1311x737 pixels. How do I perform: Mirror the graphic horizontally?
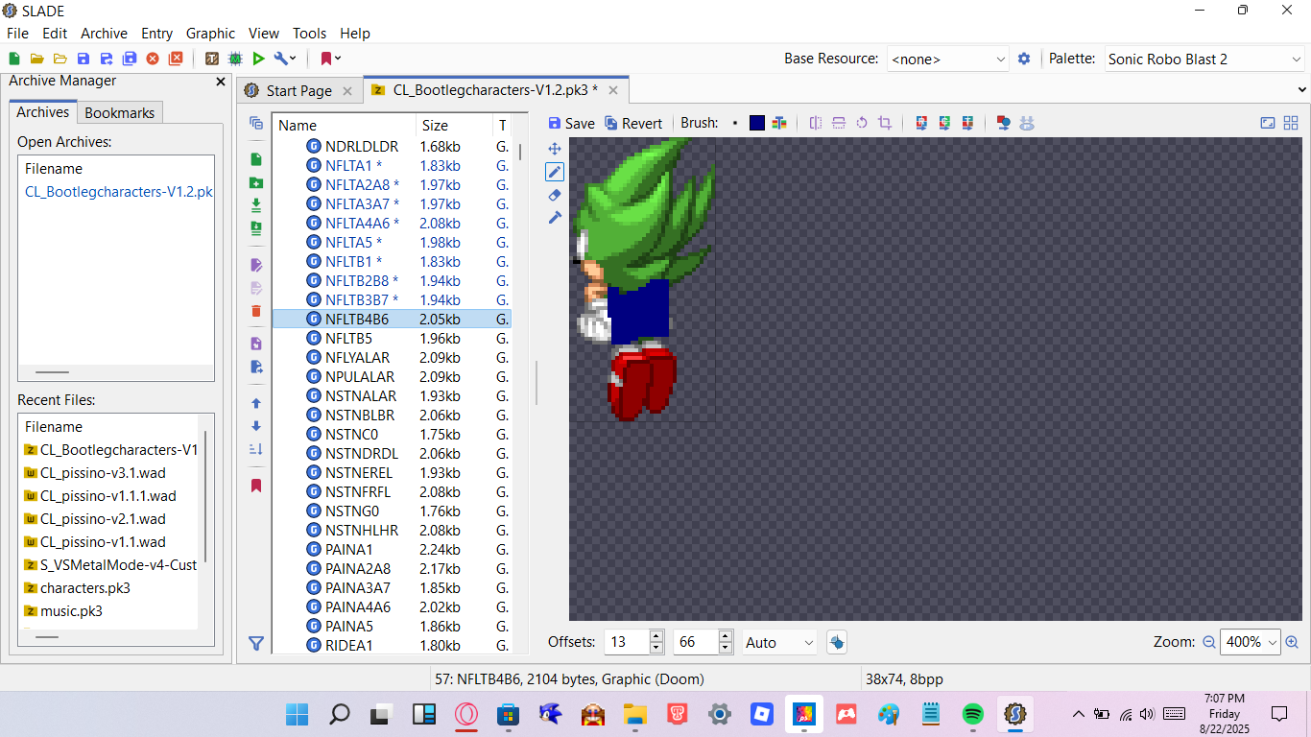click(x=816, y=123)
